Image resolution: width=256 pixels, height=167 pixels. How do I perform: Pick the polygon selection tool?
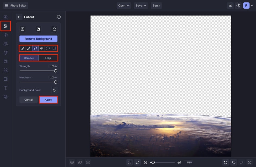click(41, 48)
